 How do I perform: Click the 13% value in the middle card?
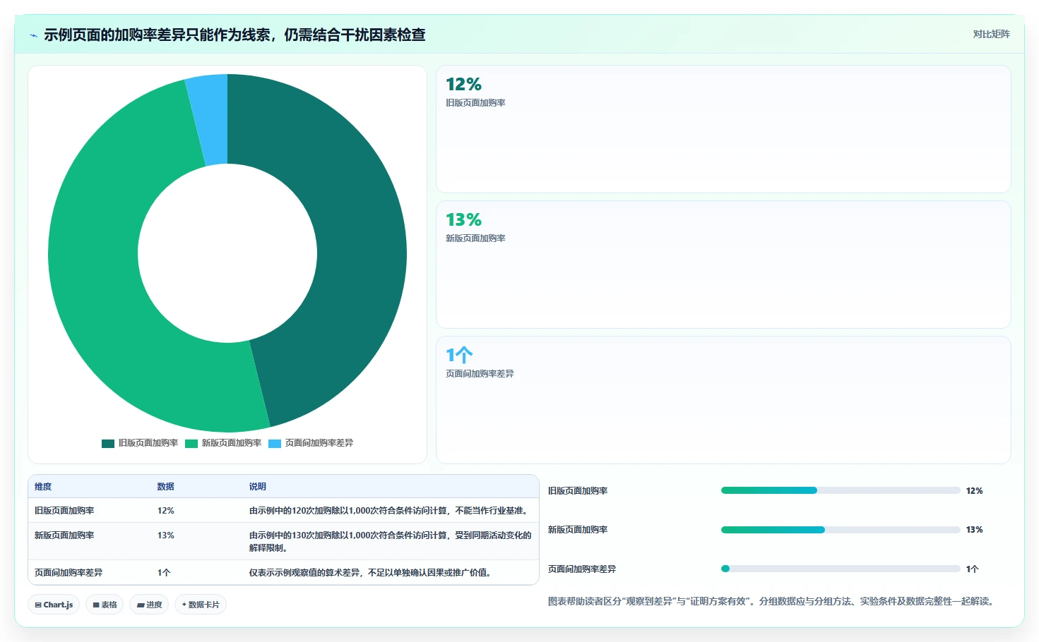click(x=463, y=220)
